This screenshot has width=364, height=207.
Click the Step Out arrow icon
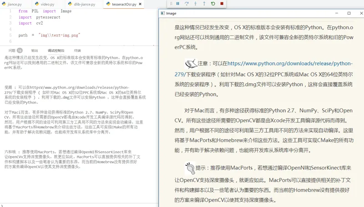(204, 4)
